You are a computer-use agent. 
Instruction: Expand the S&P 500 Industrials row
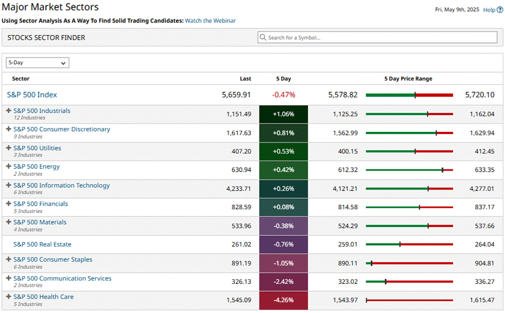(x=9, y=111)
